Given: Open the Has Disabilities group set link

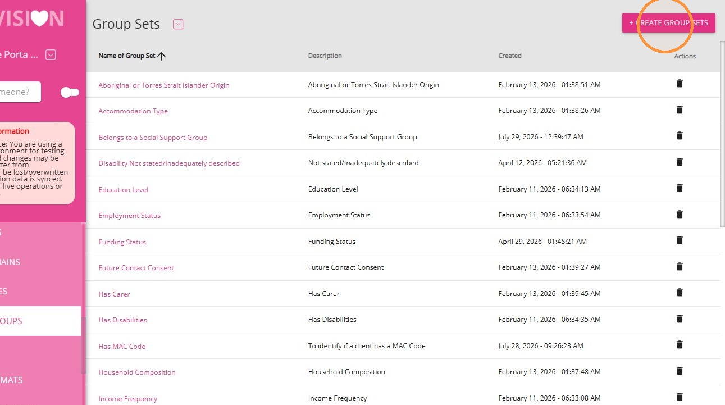Looking at the screenshot, I should pos(122,320).
